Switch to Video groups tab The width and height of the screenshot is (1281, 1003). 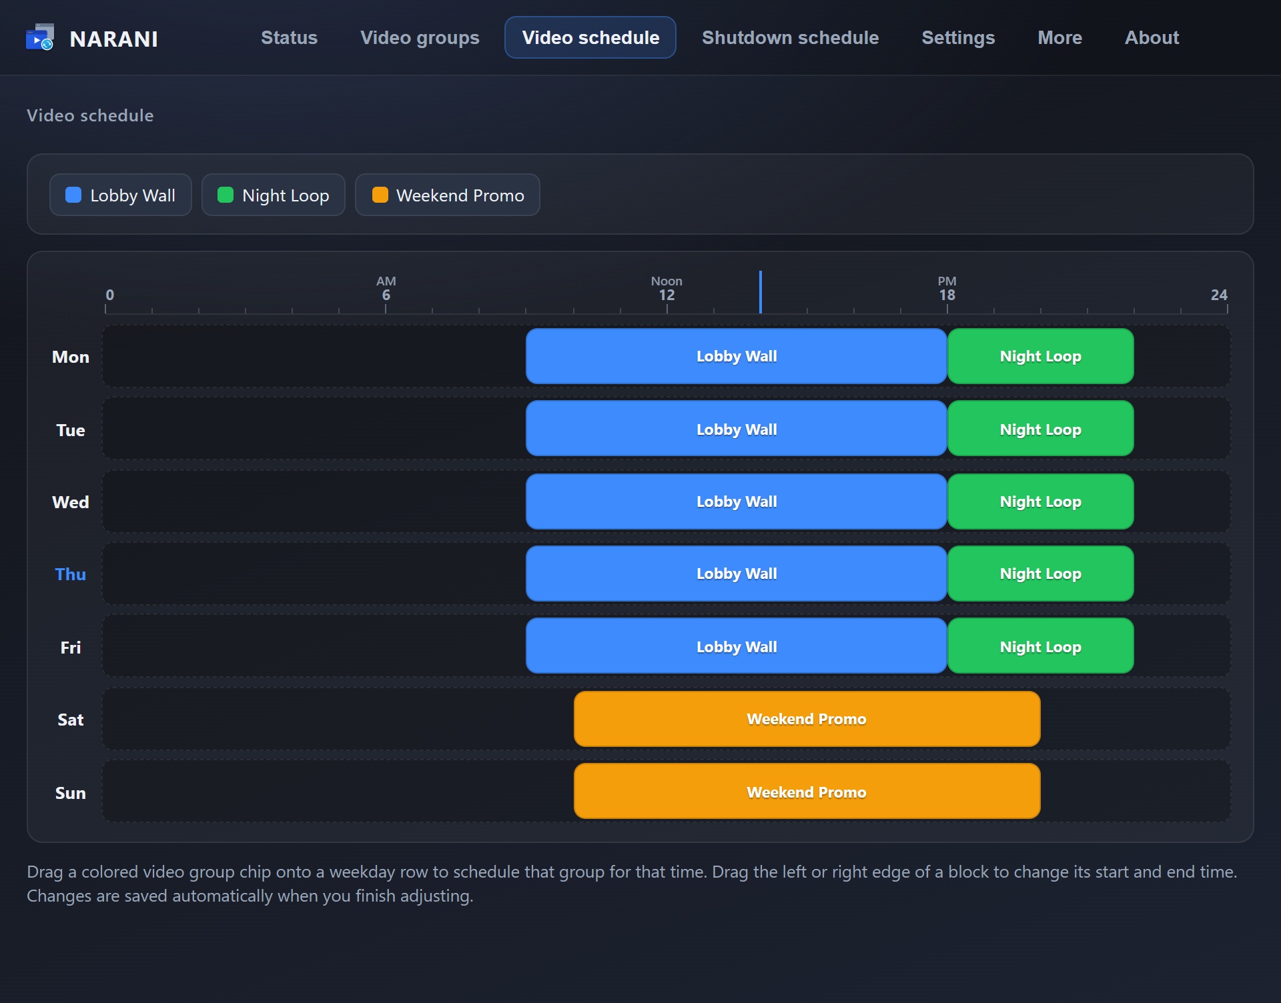[x=420, y=37]
